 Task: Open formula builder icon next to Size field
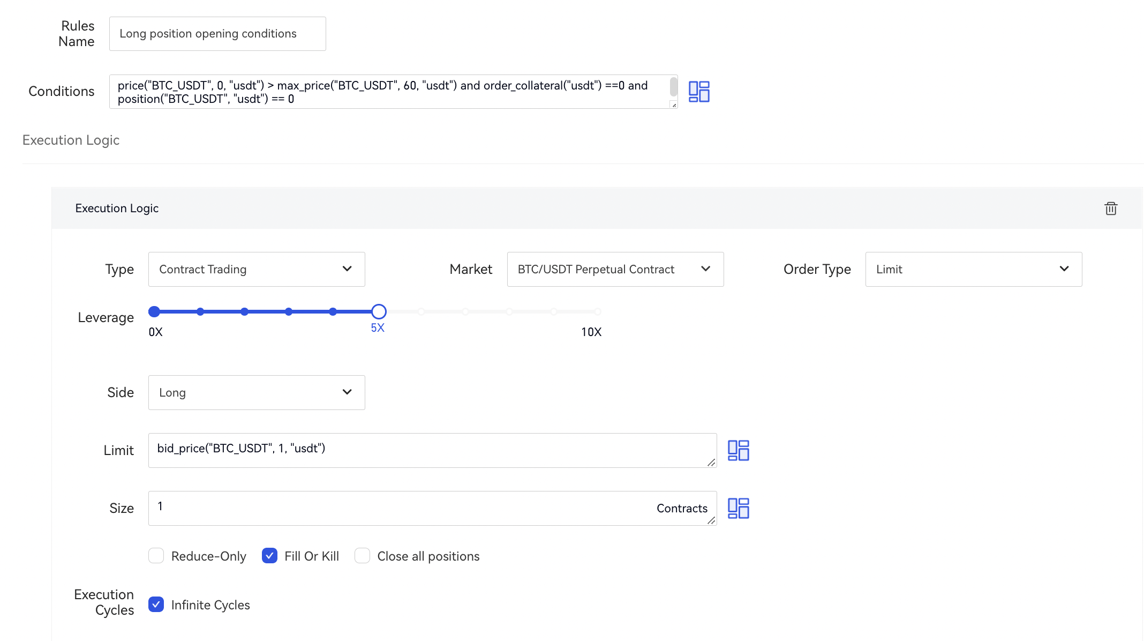point(738,508)
